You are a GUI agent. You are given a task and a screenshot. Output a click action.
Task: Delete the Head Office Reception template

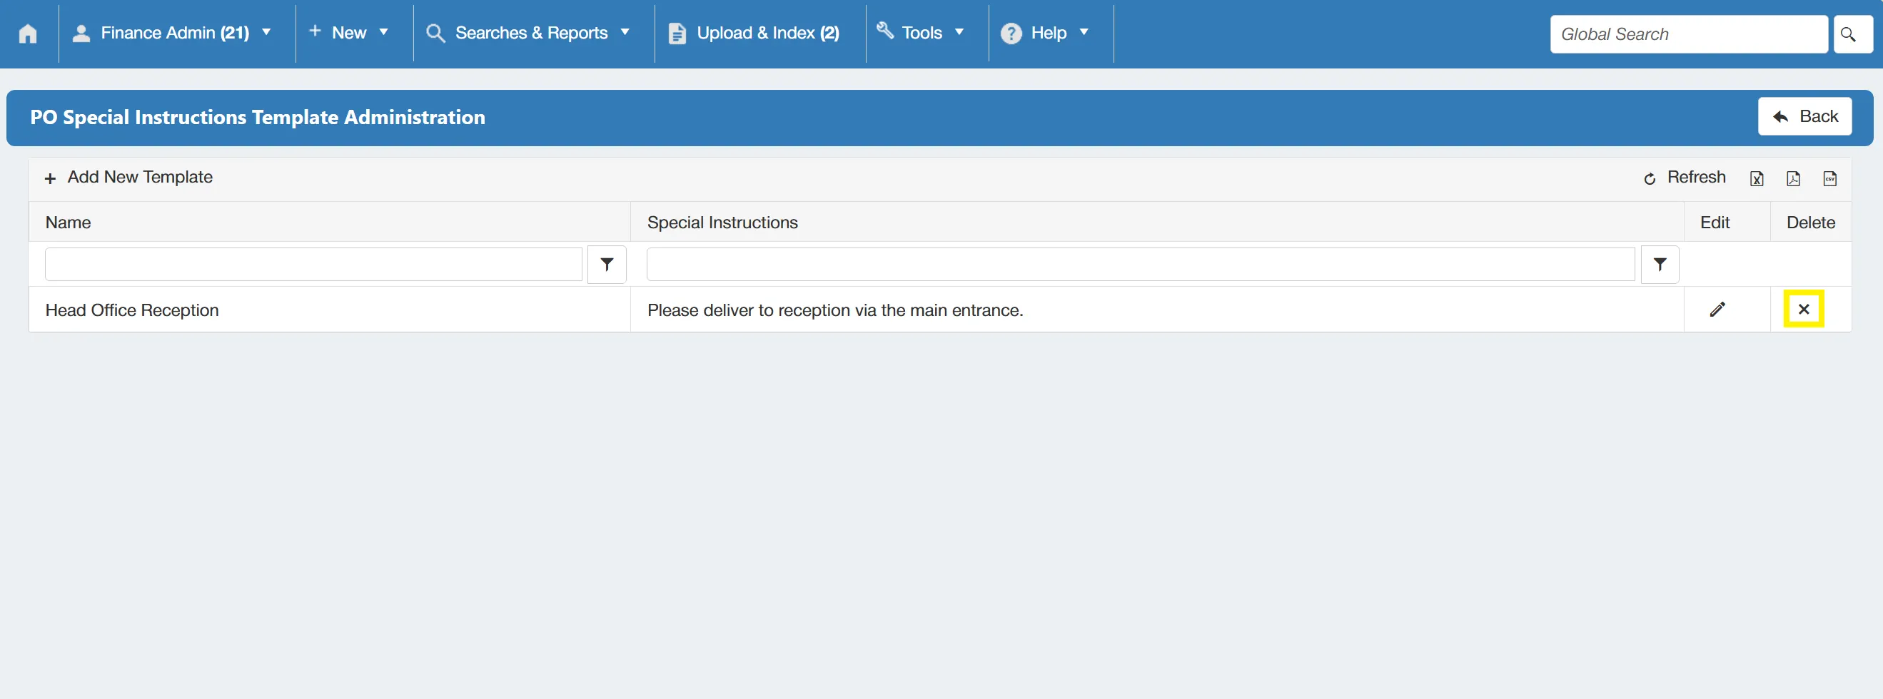pos(1803,309)
